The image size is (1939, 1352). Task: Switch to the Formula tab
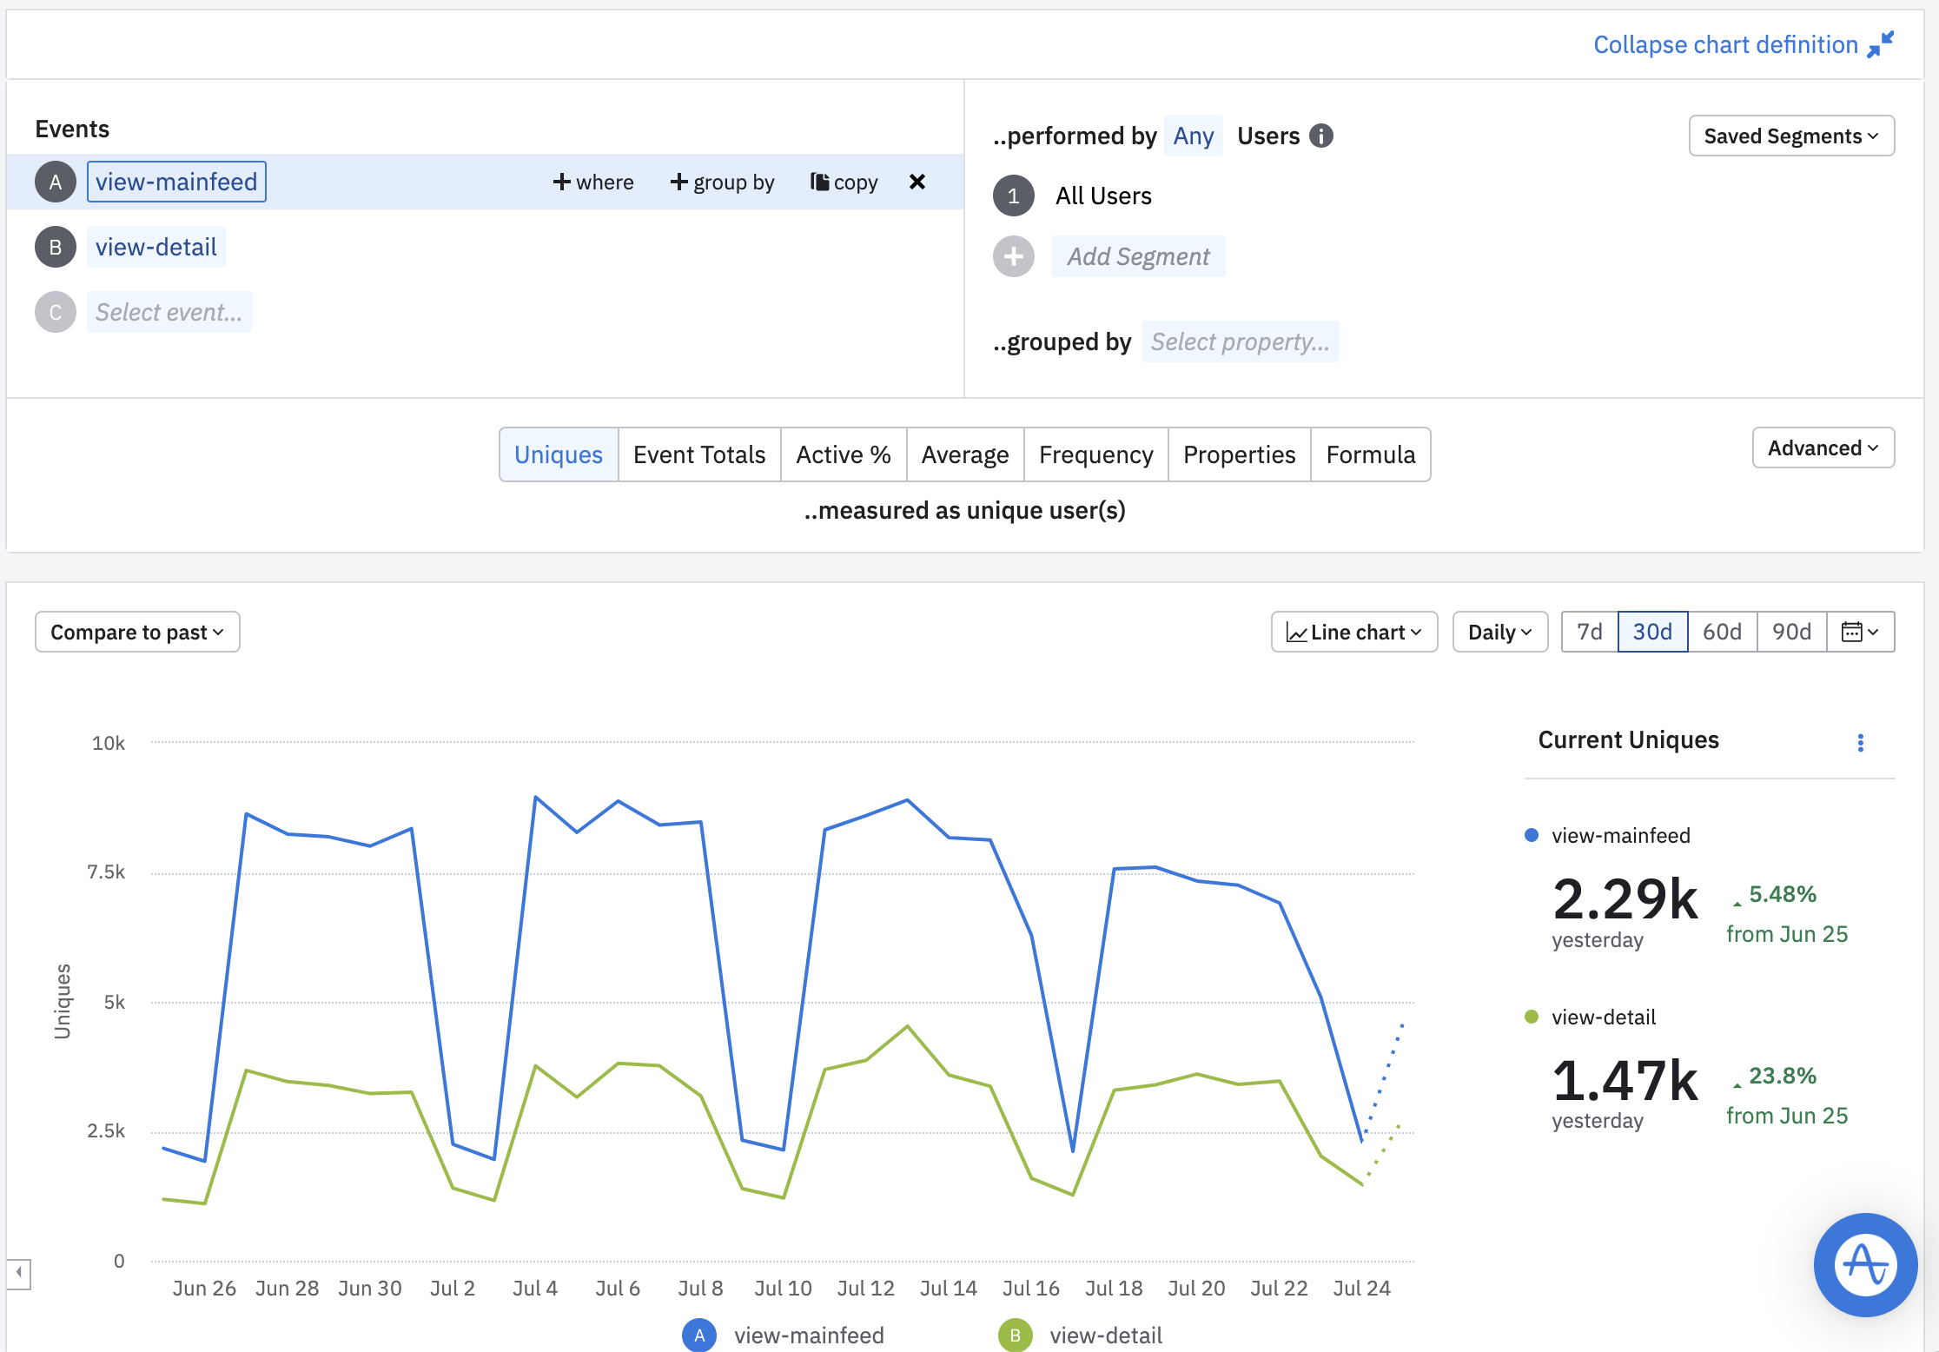[x=1370, y=454]
